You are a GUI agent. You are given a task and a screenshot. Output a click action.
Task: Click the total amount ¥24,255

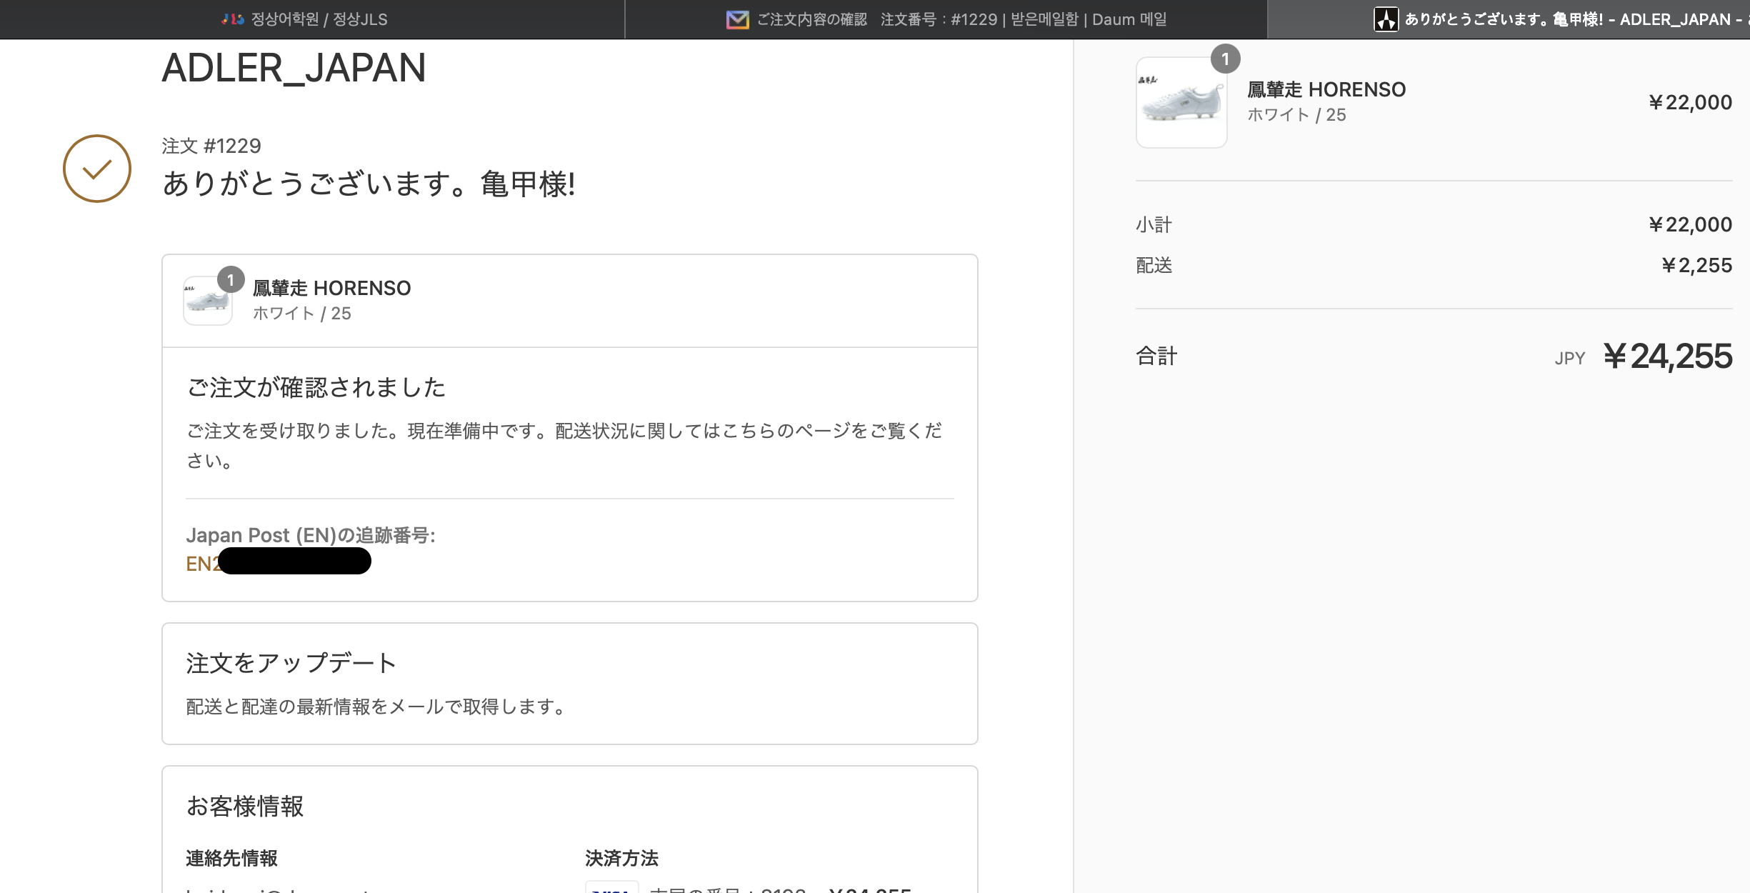(1667, 356)
